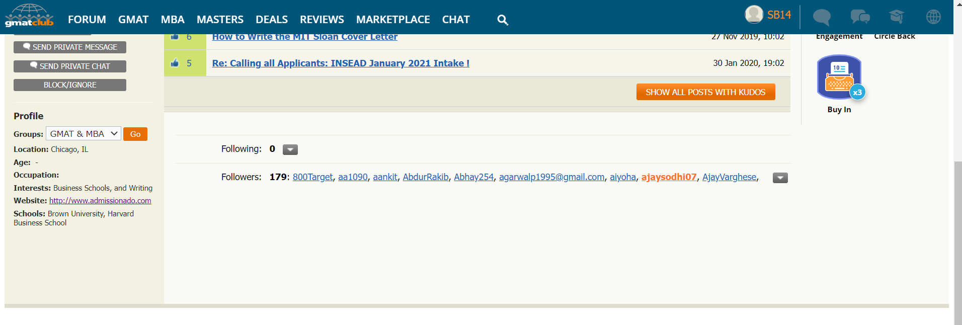
Task: Click thumbs-up kudos icon for MIT Sloan post
Action: [175, 37]
